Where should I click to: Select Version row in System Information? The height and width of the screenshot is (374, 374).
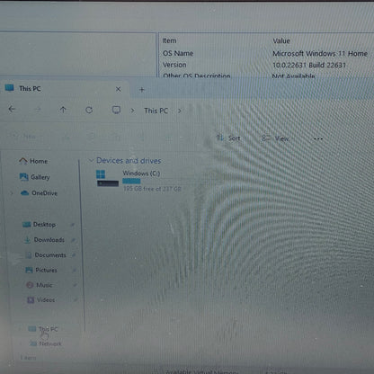pos(174,65)
